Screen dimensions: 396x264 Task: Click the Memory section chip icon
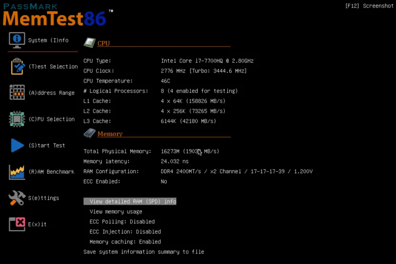click(x=89, y=133)
